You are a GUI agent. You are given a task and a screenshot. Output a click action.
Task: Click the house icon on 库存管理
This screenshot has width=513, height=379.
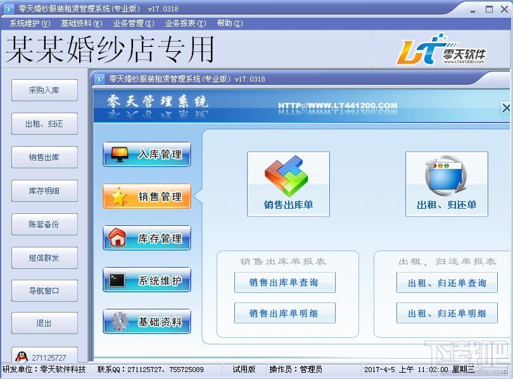(x=117, y=237)
